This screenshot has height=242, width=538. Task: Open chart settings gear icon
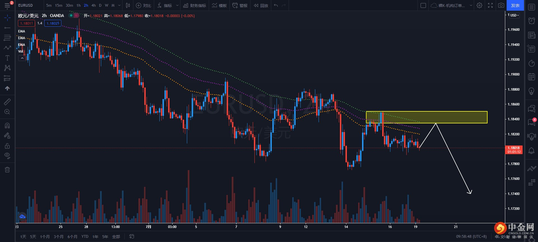click(479, 5)
